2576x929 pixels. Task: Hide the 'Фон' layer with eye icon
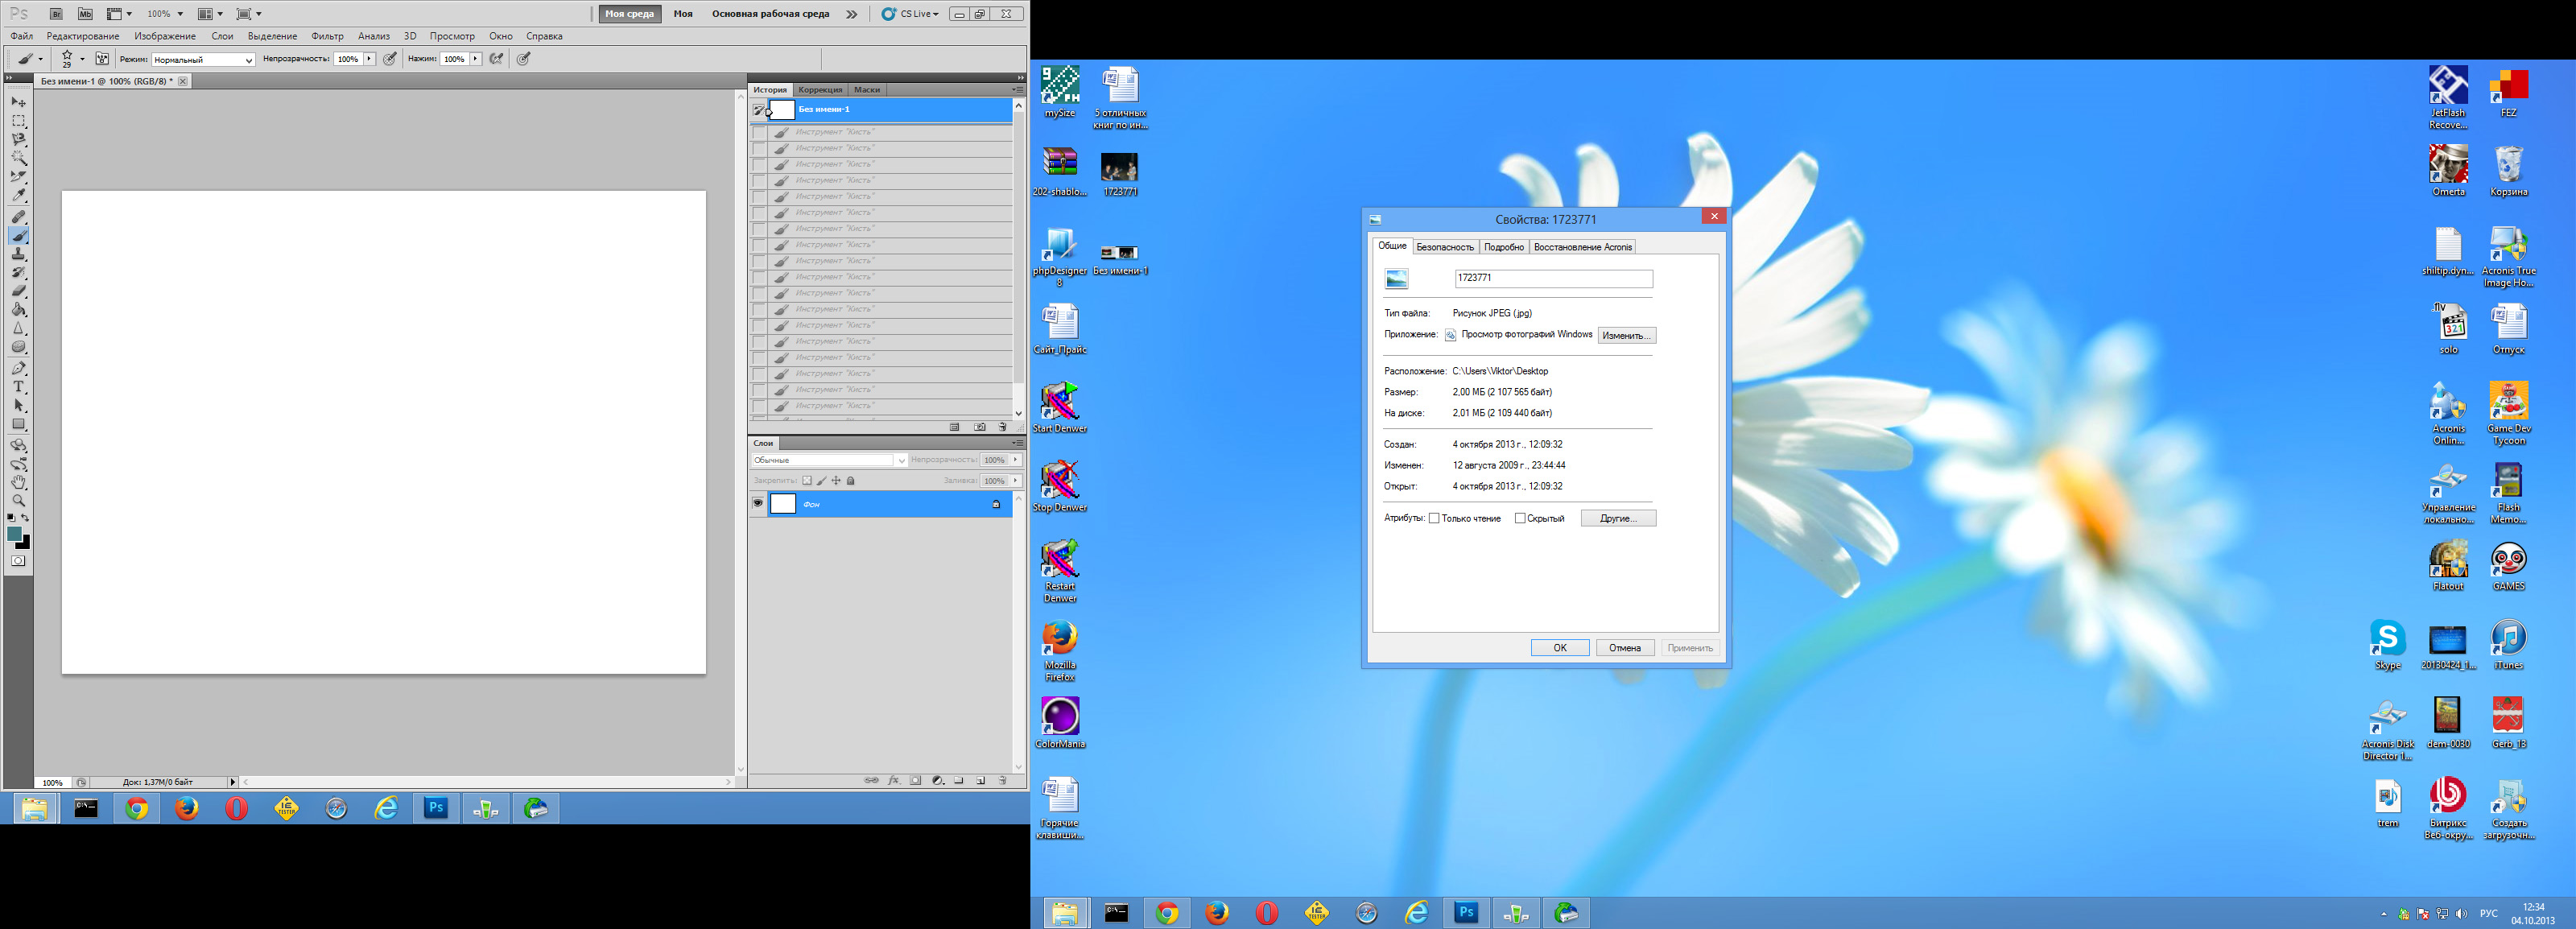[758, 504]
